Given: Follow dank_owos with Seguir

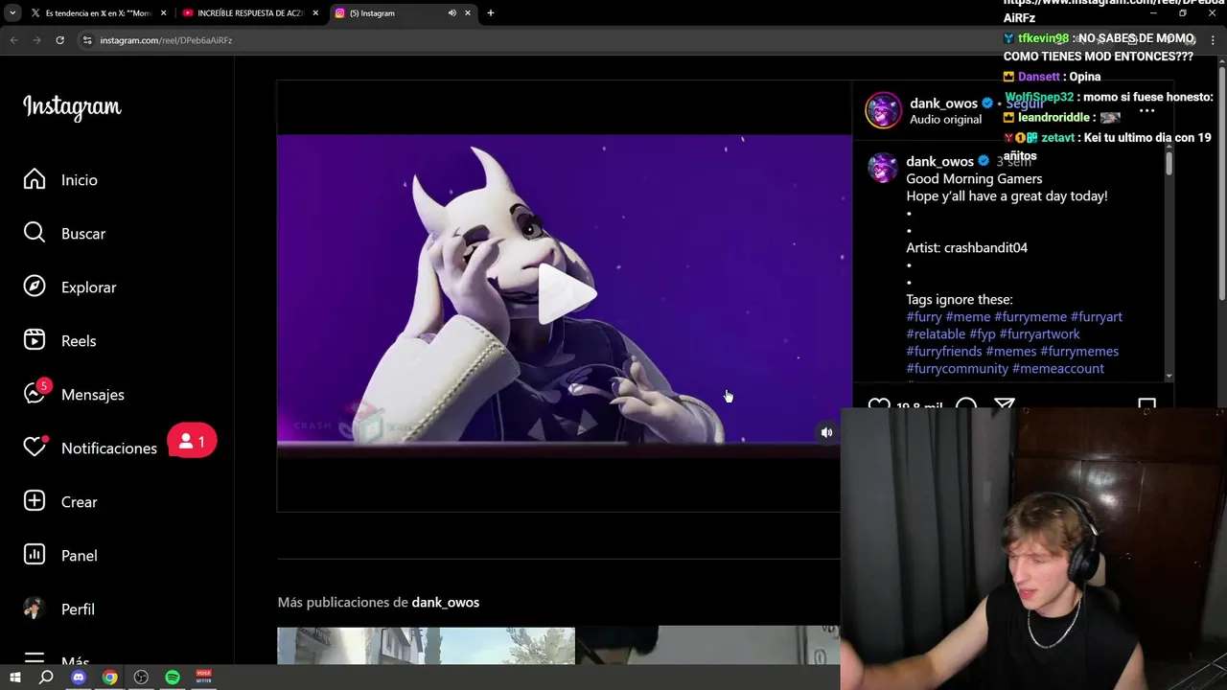Looking at the screenshot, I should 1024,103.
